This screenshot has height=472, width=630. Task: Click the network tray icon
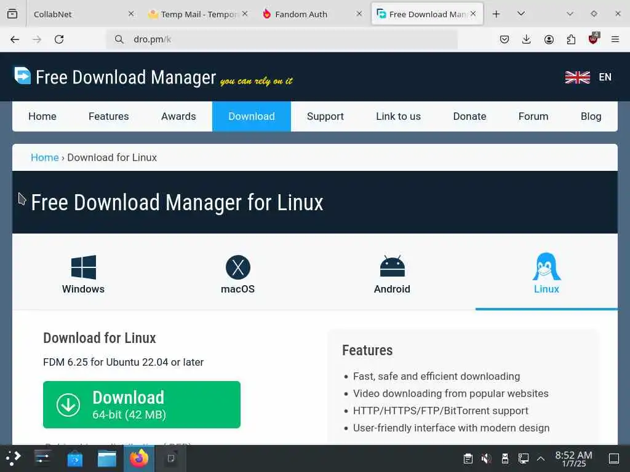(x=523, y=458)
